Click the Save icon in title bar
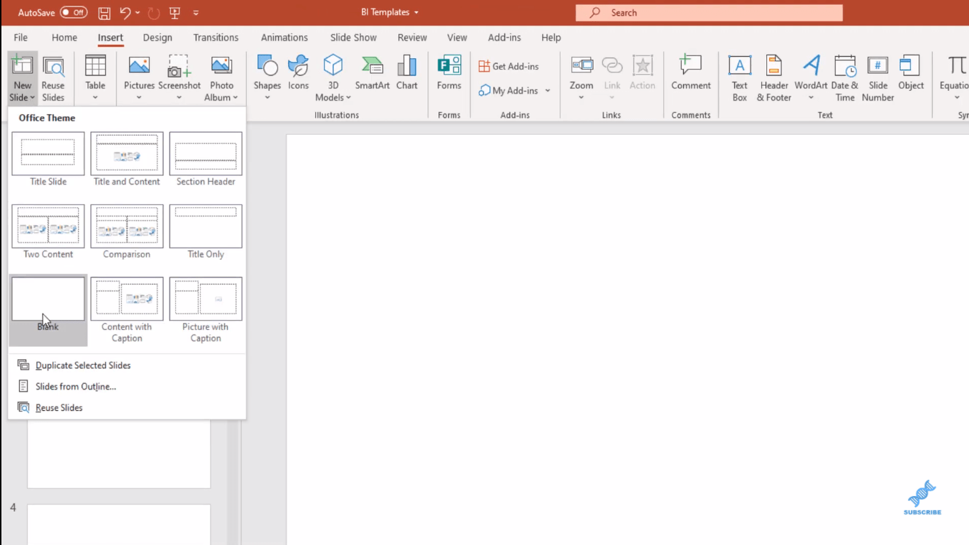This screenshot has width=969, height=545. [104, 13]
